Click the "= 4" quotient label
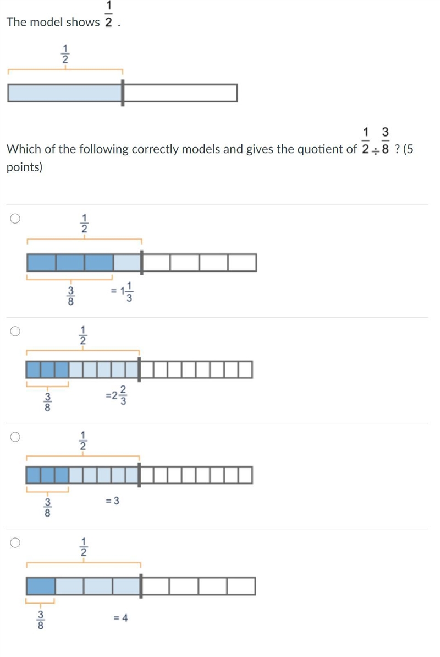The height and width of the screenshot is (657, 440). point(121,617)
